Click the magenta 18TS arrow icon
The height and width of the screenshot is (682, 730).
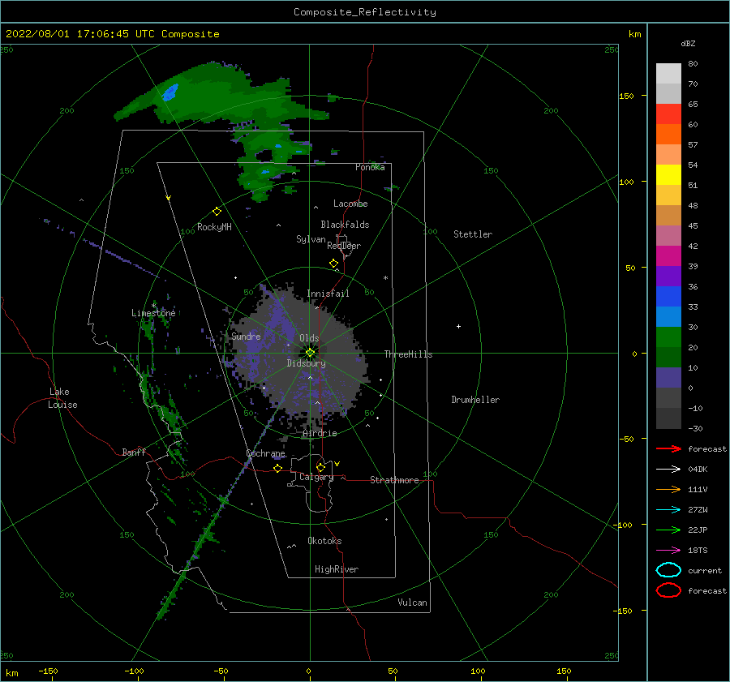(668, 551)
